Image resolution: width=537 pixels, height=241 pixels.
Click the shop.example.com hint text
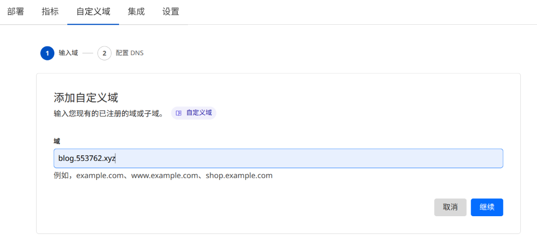click(239, 176)
